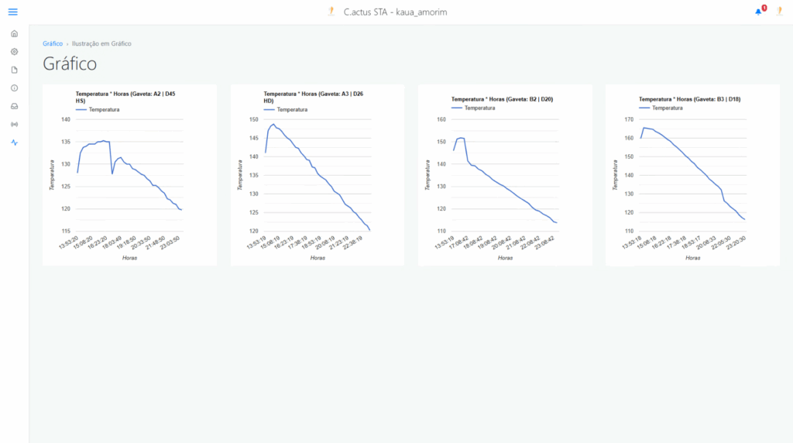Click 'Ilustração em Gráfico' breadcrumb text

click(x=101, y=43)
